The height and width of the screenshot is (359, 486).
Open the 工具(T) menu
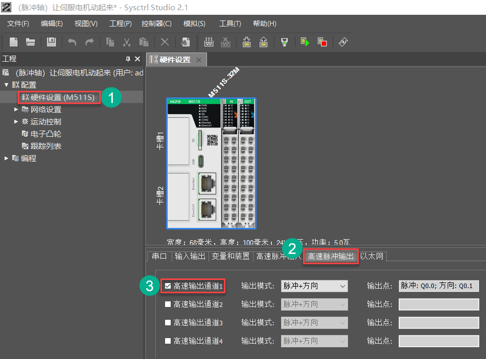click(230, 23)
